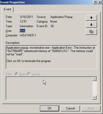
Task: Click the Application Popup source value
Action: pos(61,17)
